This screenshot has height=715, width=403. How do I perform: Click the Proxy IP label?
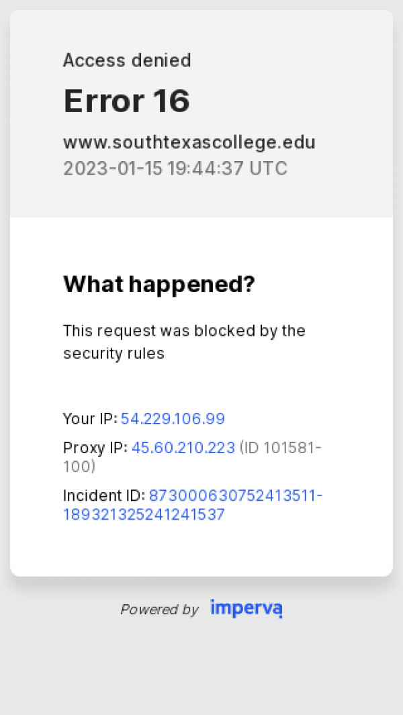click(95, 447)
